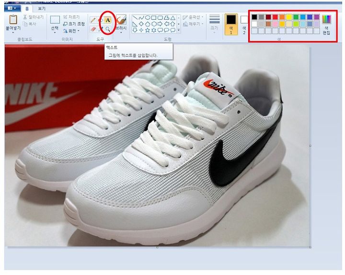
Task: Expand the Paste (붙여넣기) dropdown arrow
Action: tap(13, 32)
